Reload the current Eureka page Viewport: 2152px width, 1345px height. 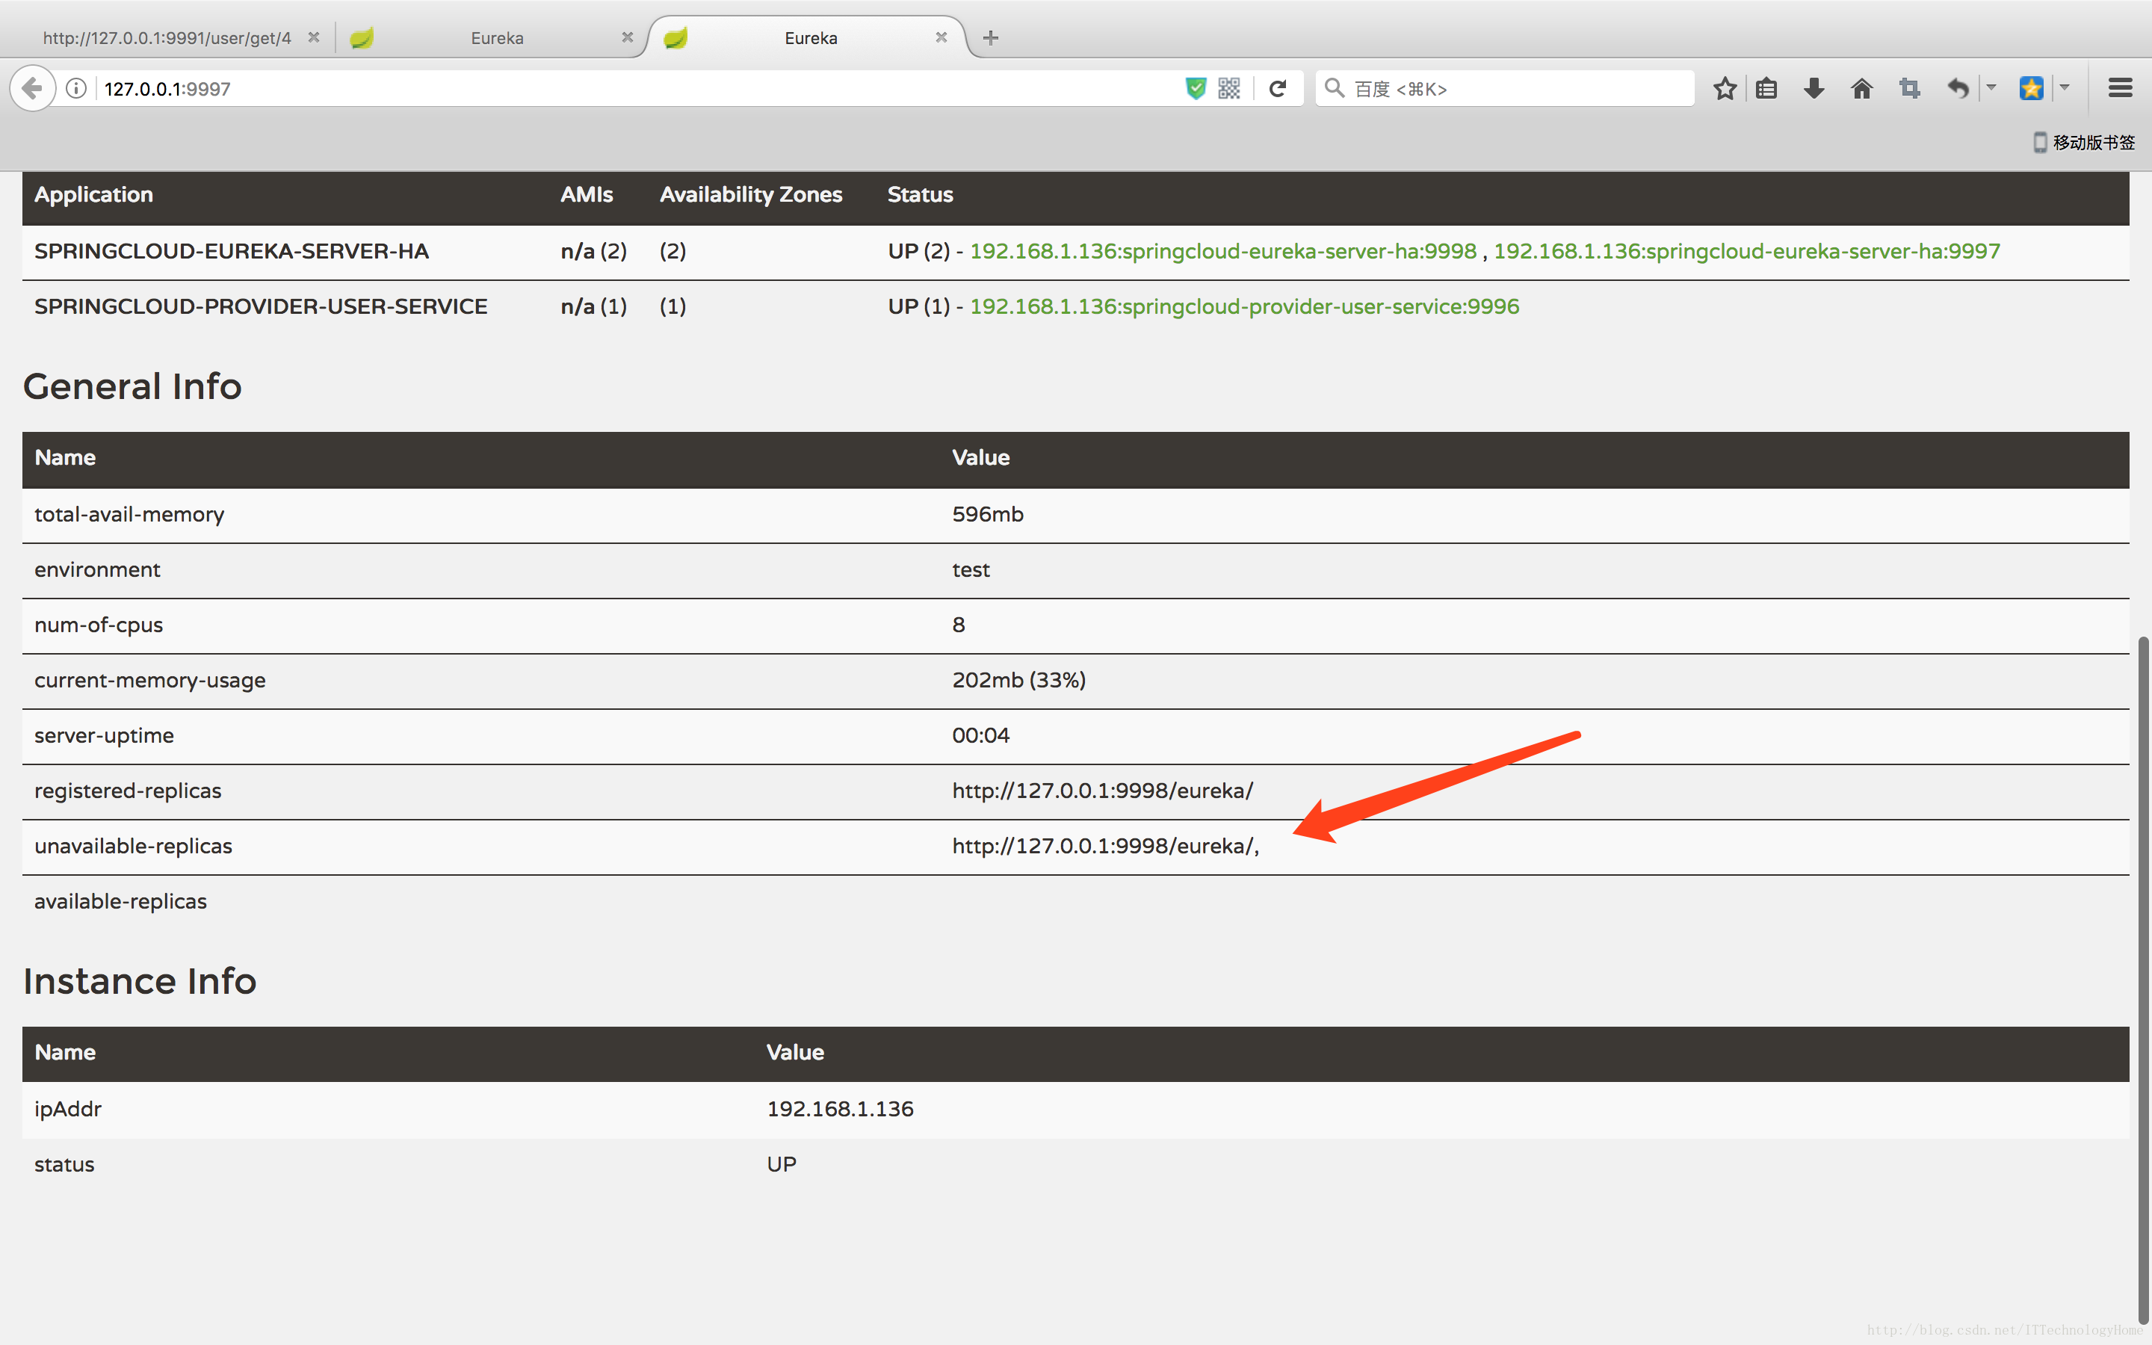(1278, 88)
